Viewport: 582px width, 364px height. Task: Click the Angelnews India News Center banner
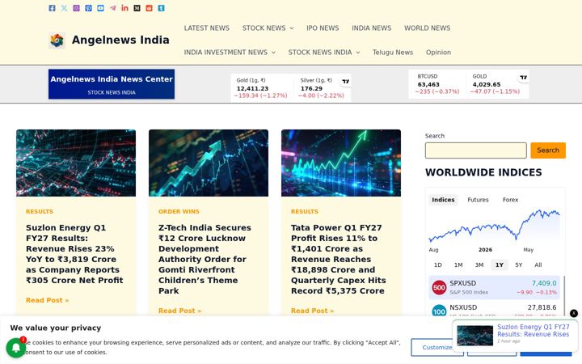pos(112,84)
